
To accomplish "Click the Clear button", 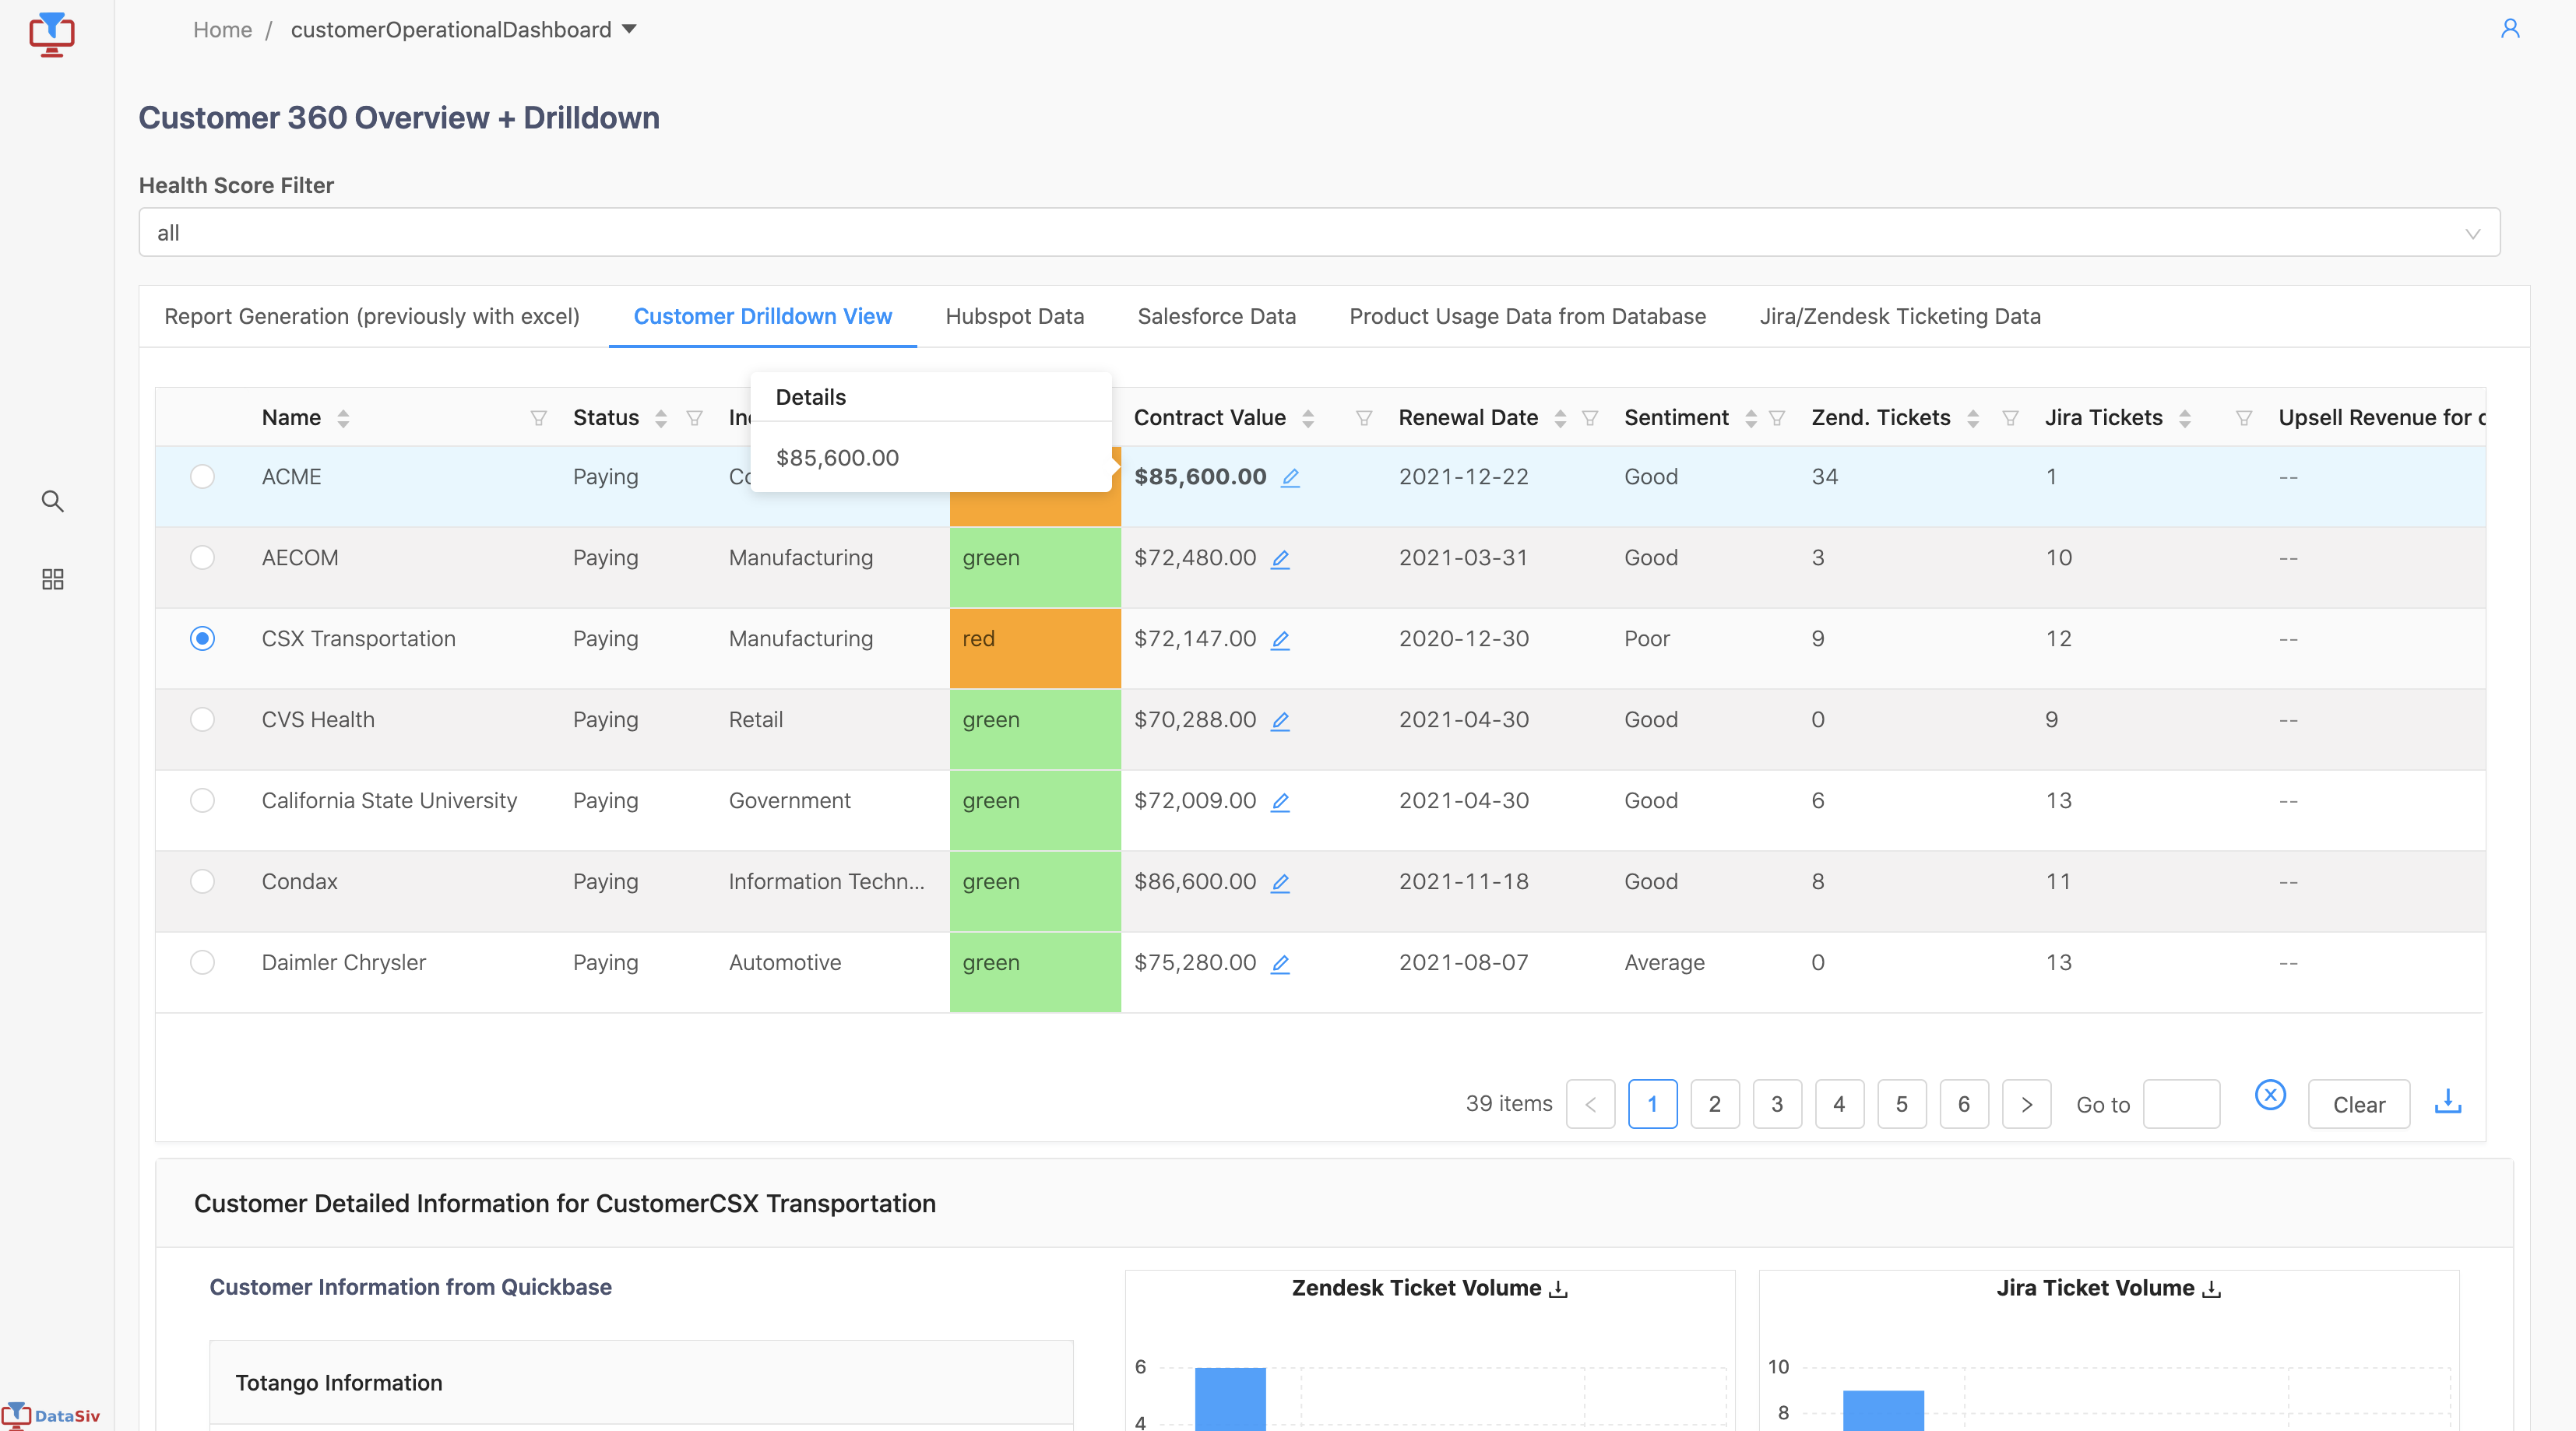I will (x=2359, y=1105).
